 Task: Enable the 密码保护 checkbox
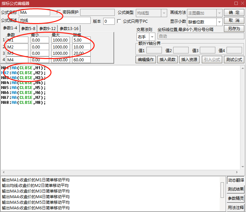59,12
